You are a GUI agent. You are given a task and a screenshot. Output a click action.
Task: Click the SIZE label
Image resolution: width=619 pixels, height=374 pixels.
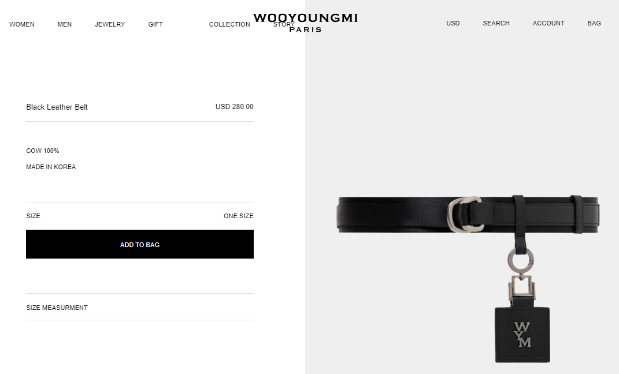(x=33, y=216)
